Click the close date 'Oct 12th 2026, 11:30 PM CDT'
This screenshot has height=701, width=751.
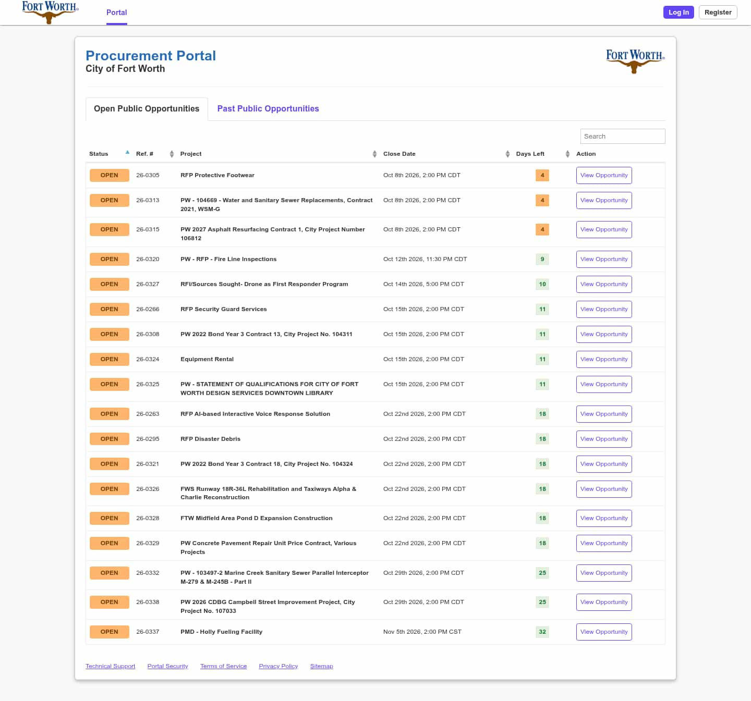click(x=425, y=259)
